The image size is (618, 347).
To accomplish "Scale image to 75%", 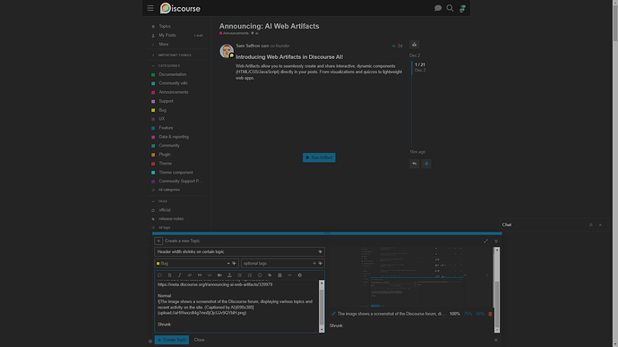I will tap(468, 314).
